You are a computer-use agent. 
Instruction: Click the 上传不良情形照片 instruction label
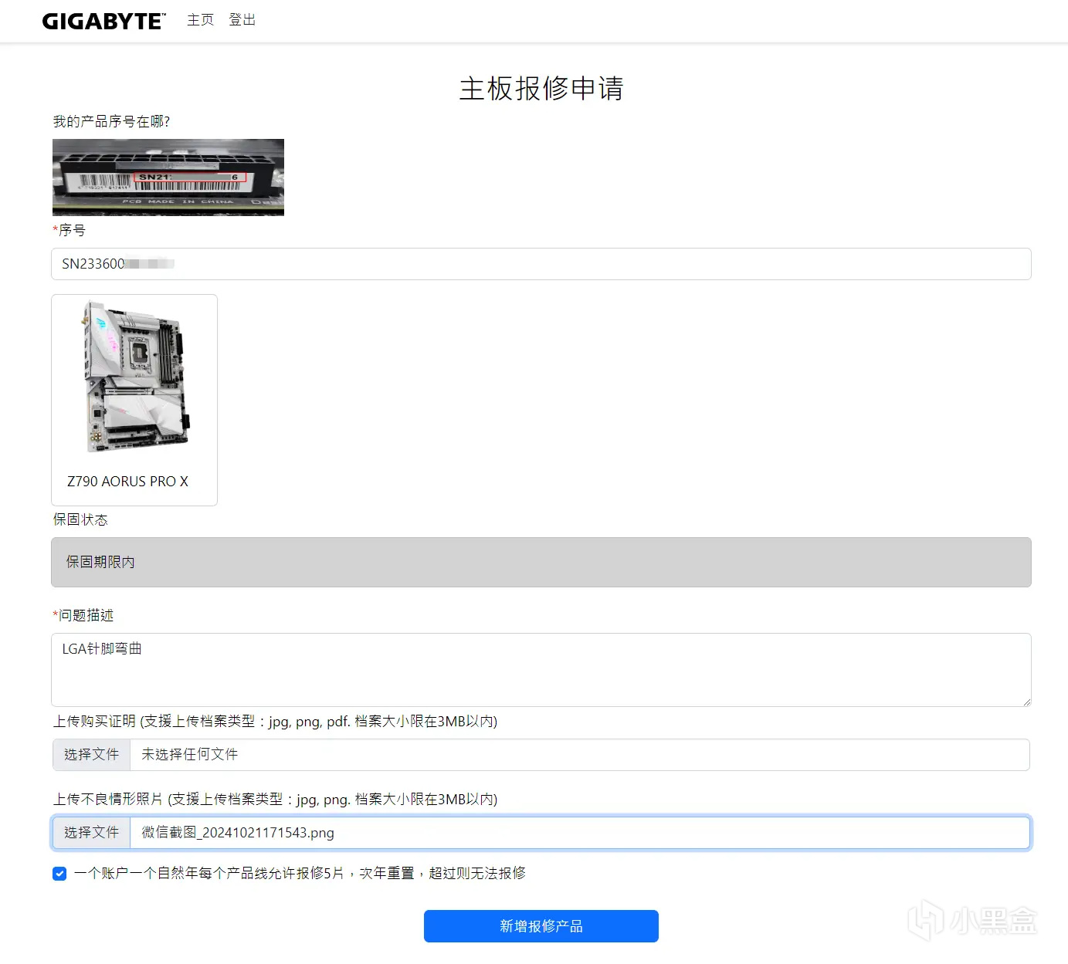point(275,800)
